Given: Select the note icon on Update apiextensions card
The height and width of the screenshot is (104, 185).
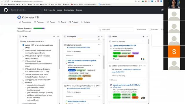Looking at the screenshot, I should pos(110,66).
